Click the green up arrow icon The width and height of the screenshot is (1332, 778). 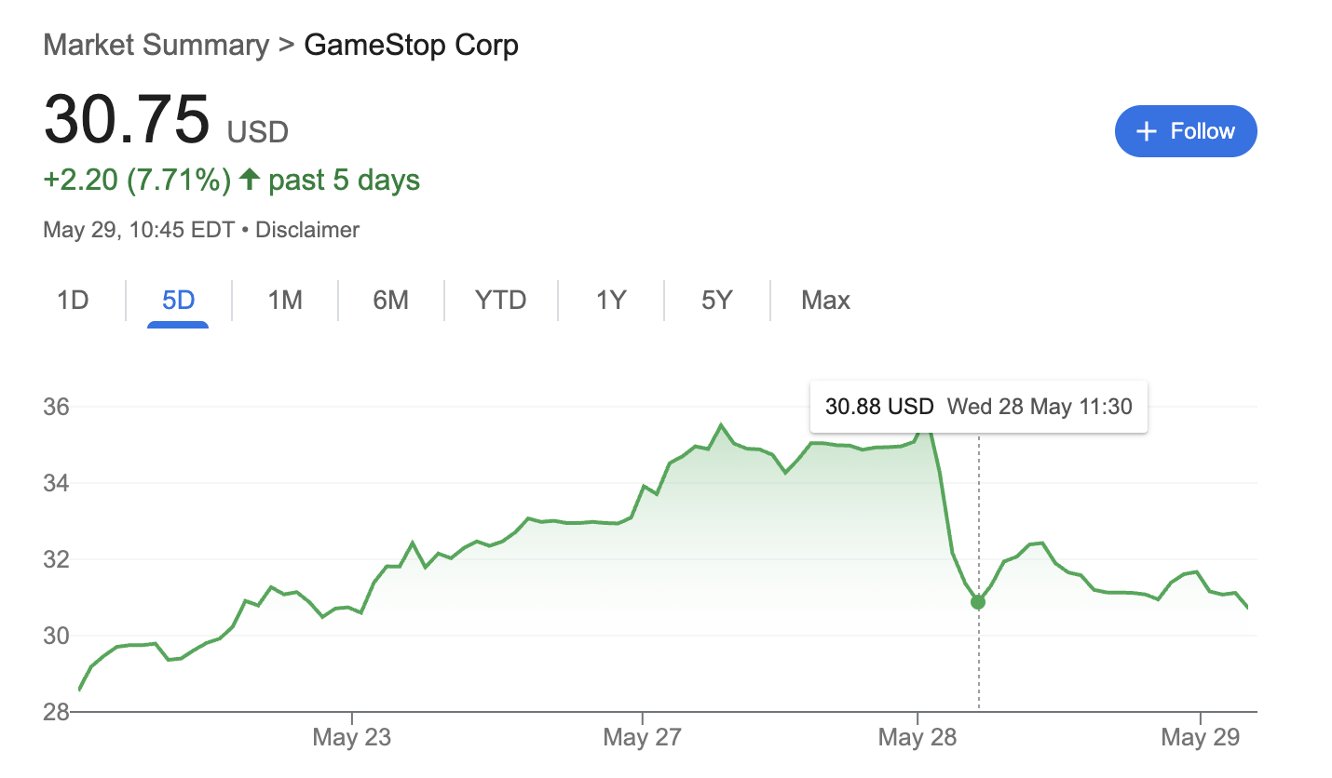click(249, 180)
